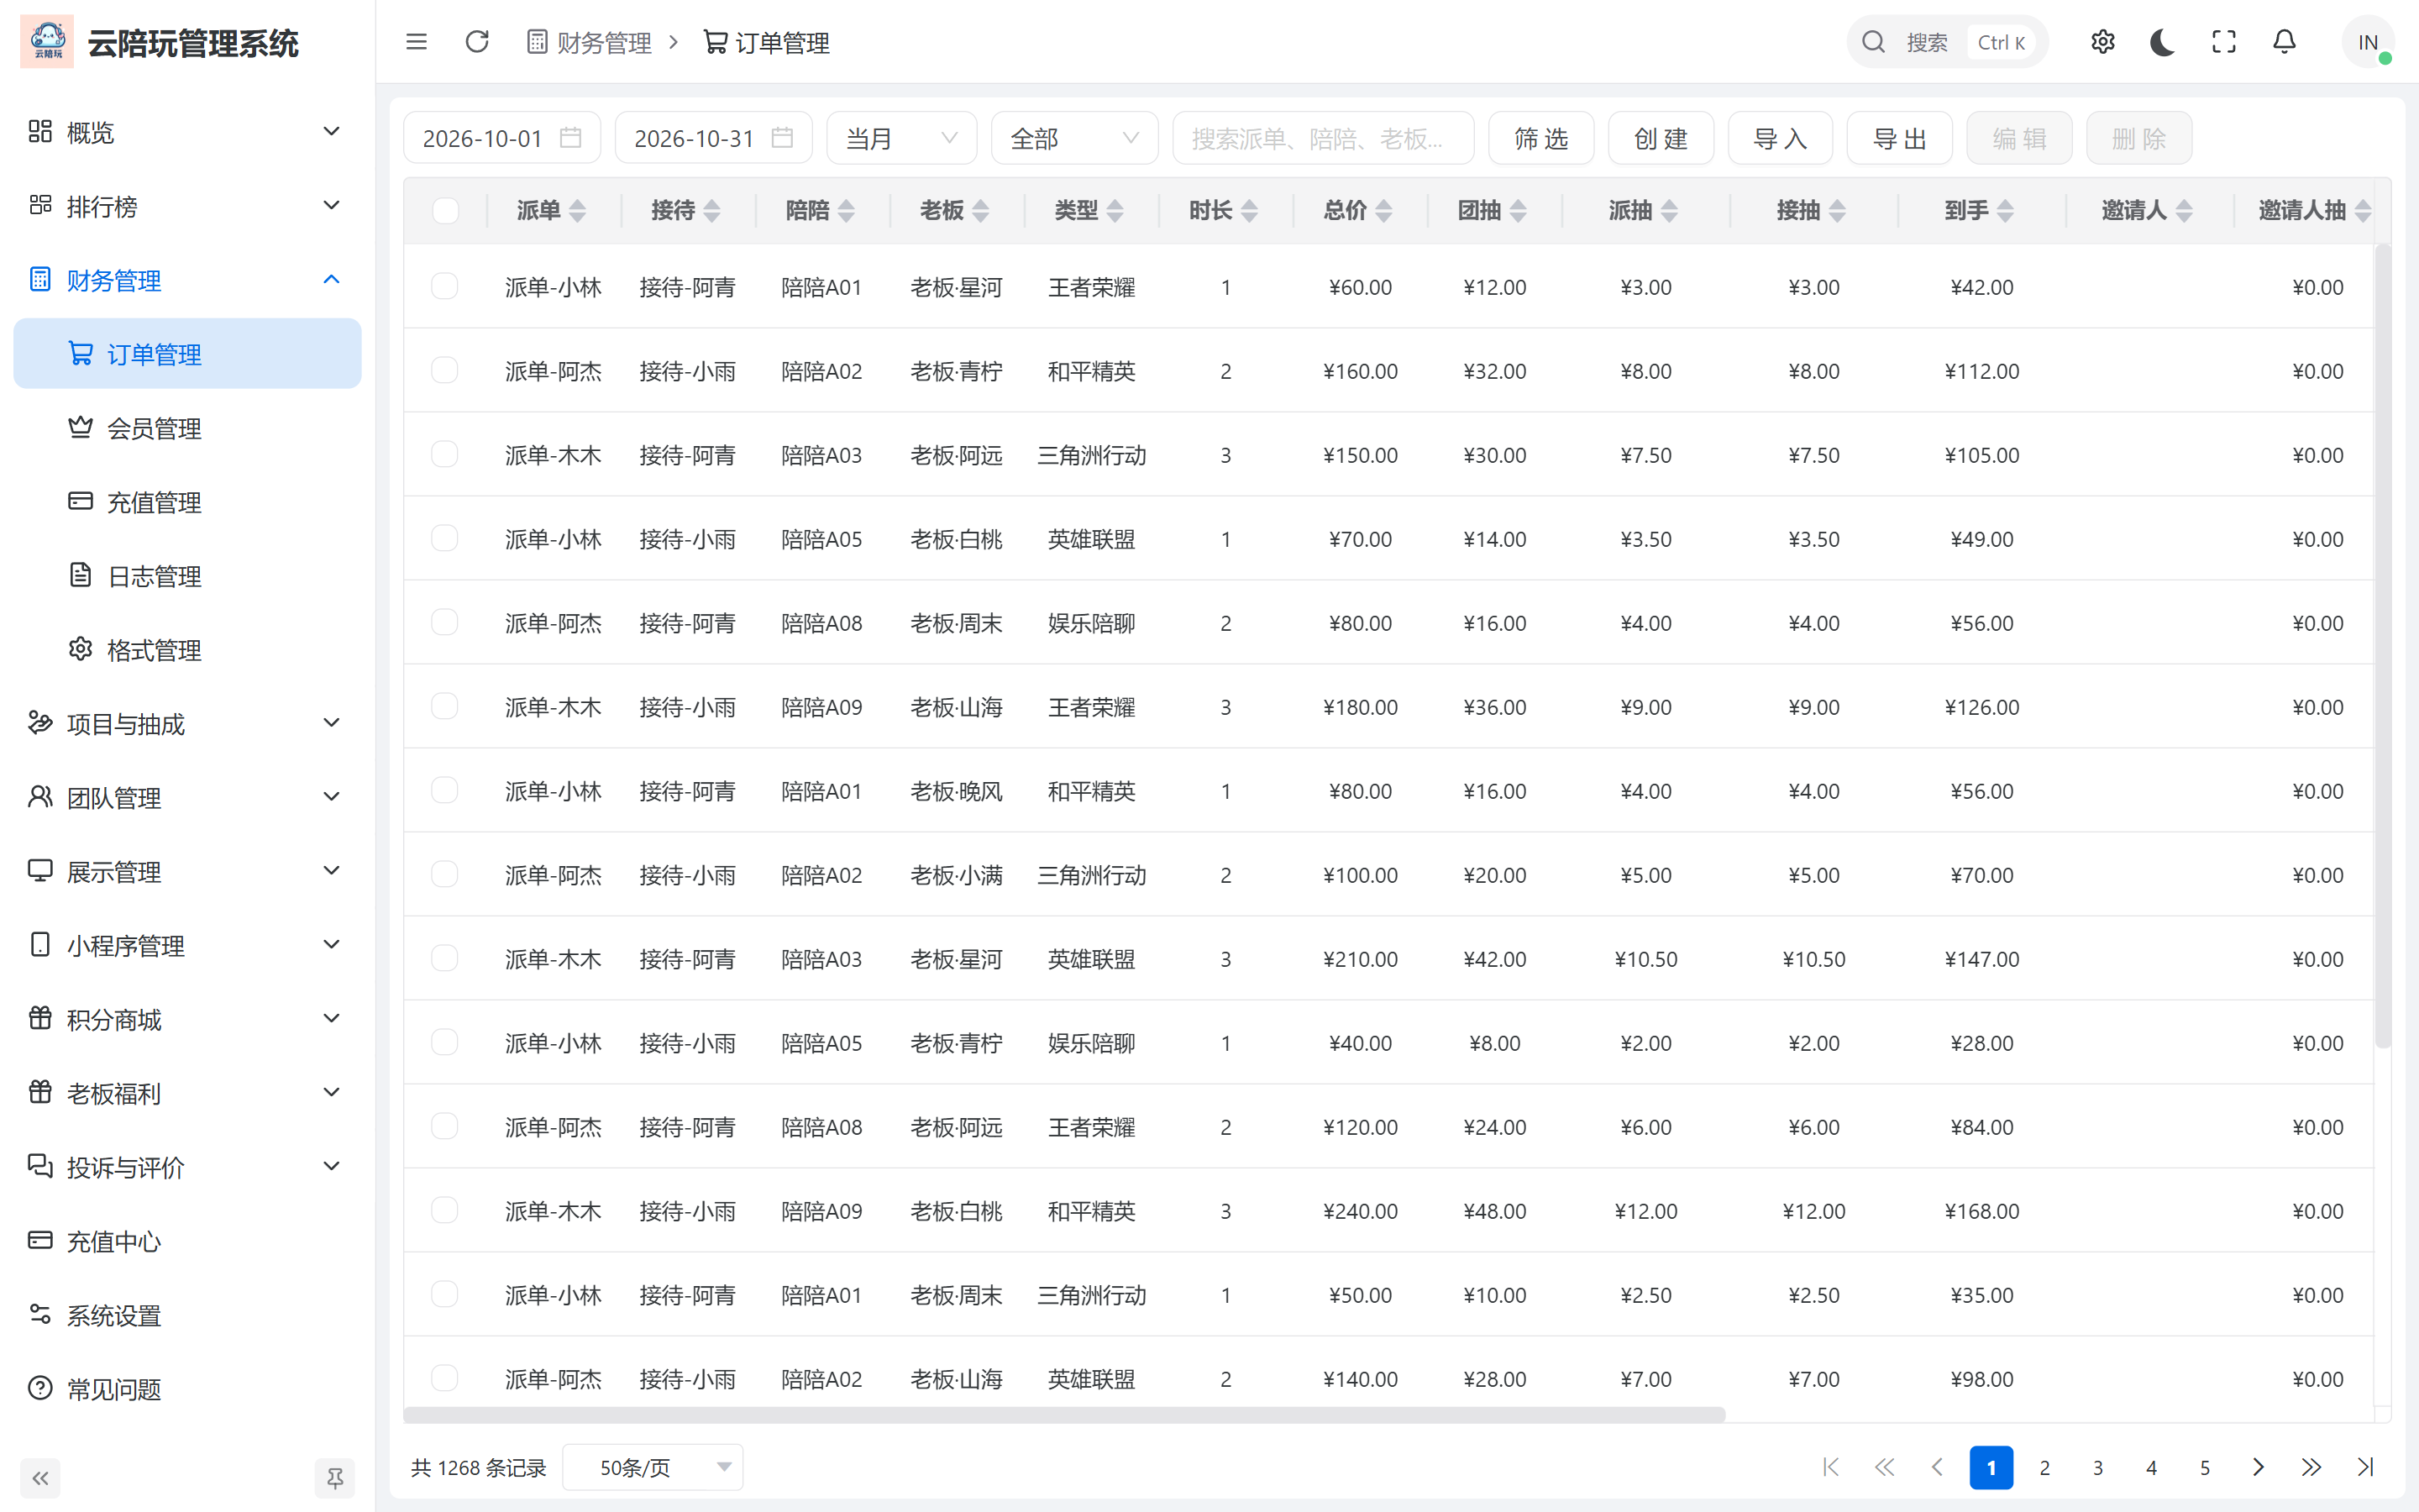Sort by 到手 column sort icon
2419x1512 pixels.
click(x=2005, y=211)
